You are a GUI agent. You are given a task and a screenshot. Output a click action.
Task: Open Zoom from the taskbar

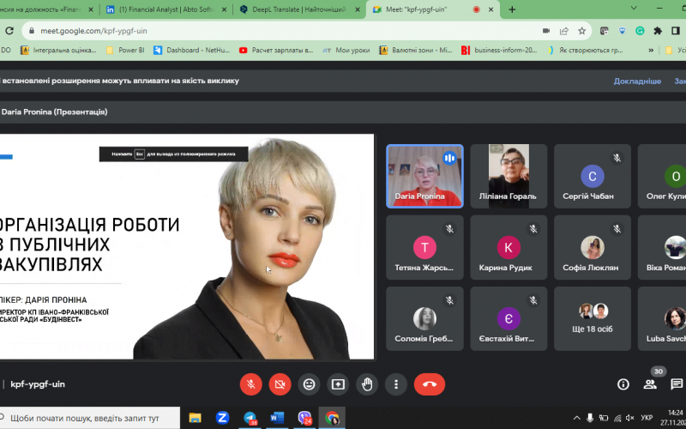pos(223,418)
